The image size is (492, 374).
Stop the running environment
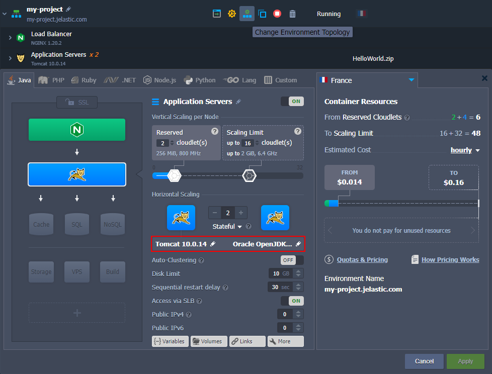pyautogui.click(x=277, y=14)
